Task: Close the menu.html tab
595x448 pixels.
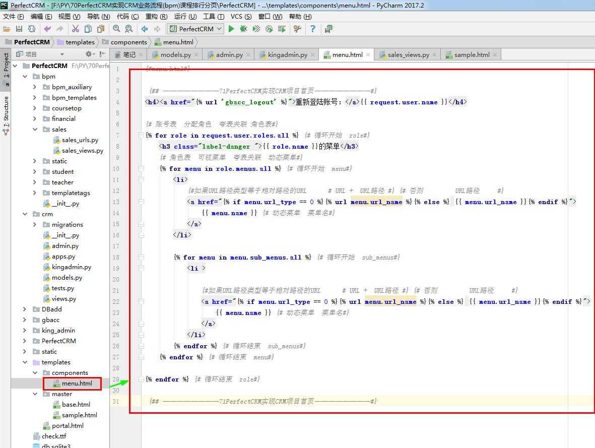Action: (x=368, y=54)
